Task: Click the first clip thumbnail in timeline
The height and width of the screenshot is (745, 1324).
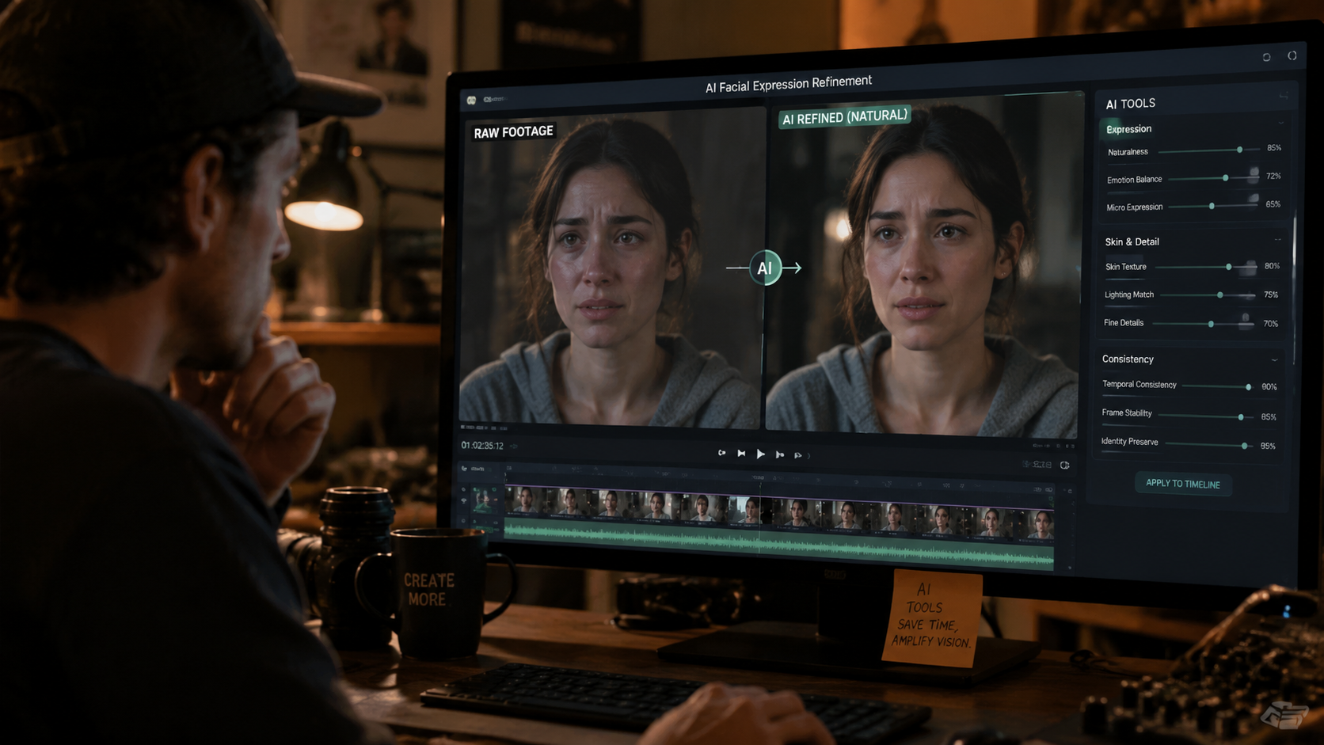Action: point(525,502)
